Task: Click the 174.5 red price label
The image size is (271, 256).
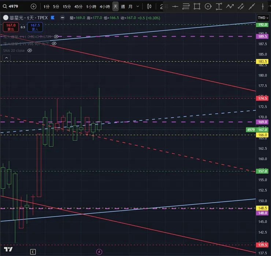Action: pyautogui.click(x=262, y=99)
